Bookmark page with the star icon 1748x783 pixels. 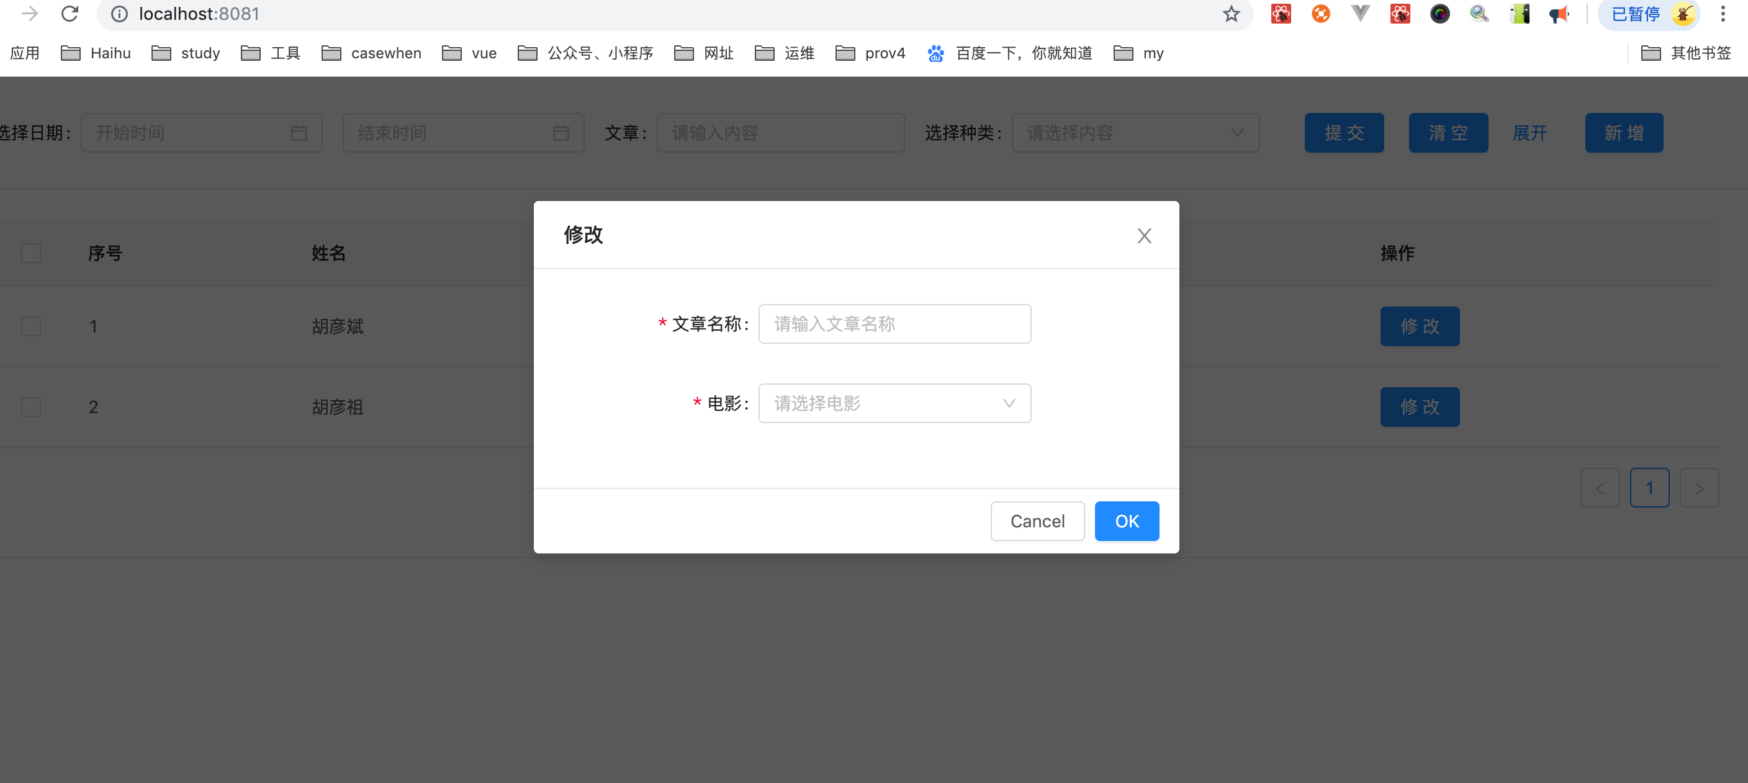(1231, 14)
